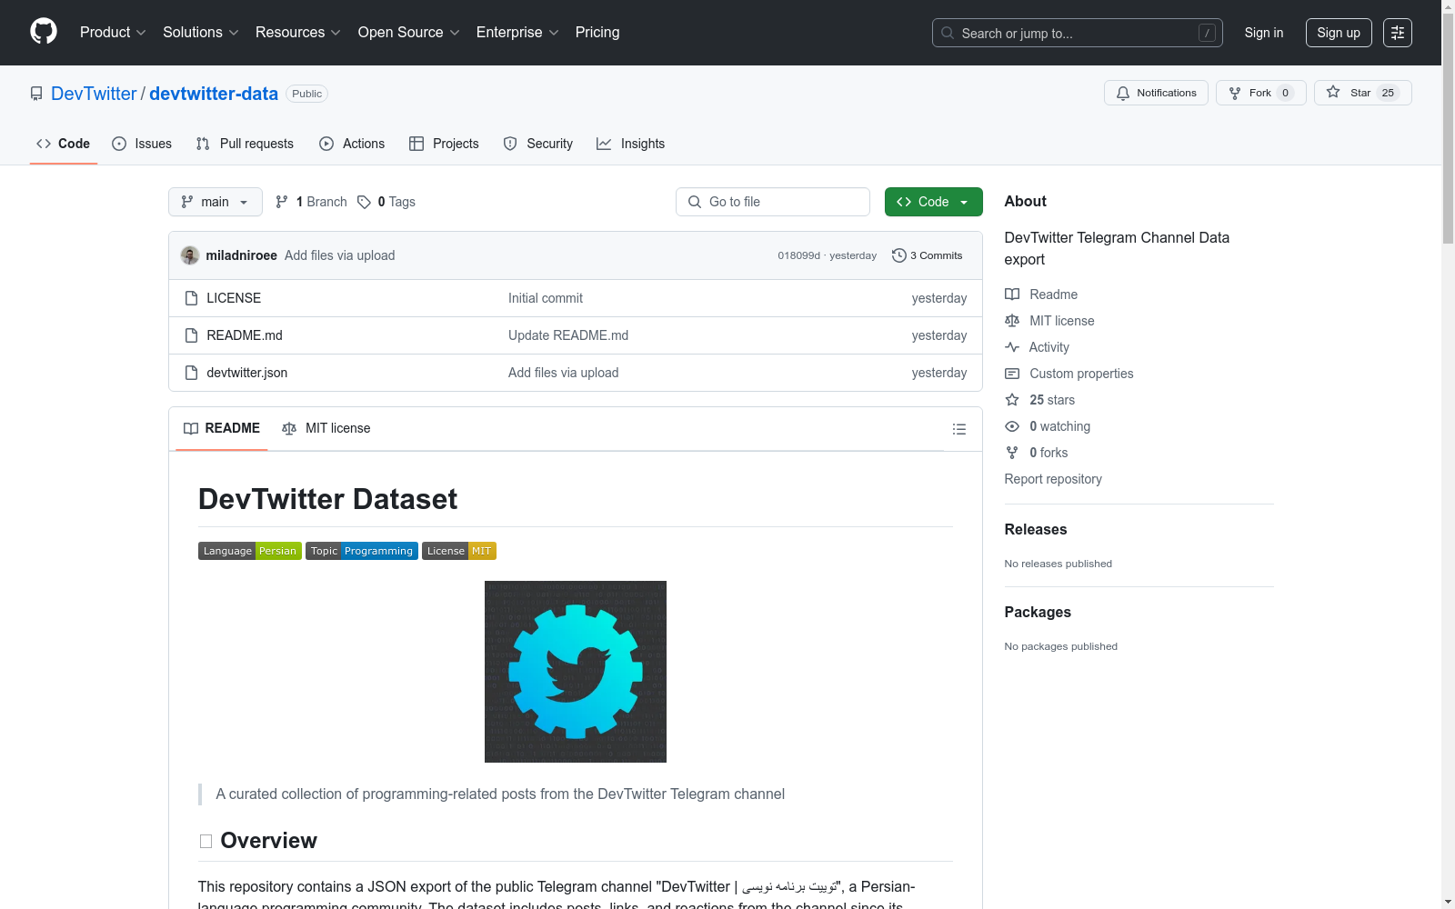This screenshot has width=1455, height=909.
Task: Click the devtwitter.json file icon
Action: coord(191,373)
